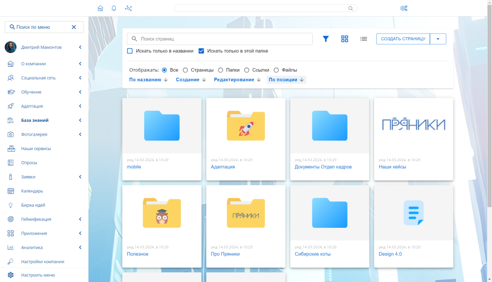Expand the 'Геймификация' menu chevron
492x282 pixels.
pyautogui.click(x=80, y=219)
